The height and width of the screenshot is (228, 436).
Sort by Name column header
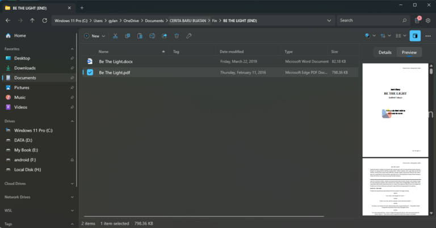(103, 52)
